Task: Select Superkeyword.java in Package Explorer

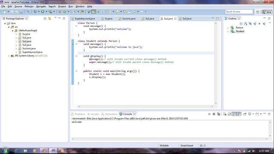Action: tap(33, 52)
